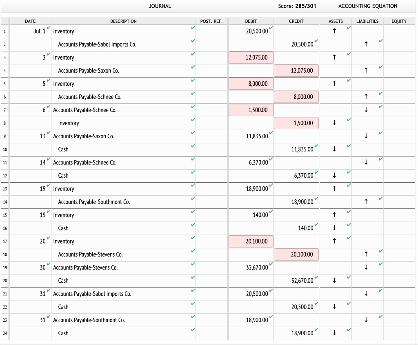418x345 pixels.
Task: Click the green checkmark on the row 3 Inventory description
Action: [x=193, y=54]
